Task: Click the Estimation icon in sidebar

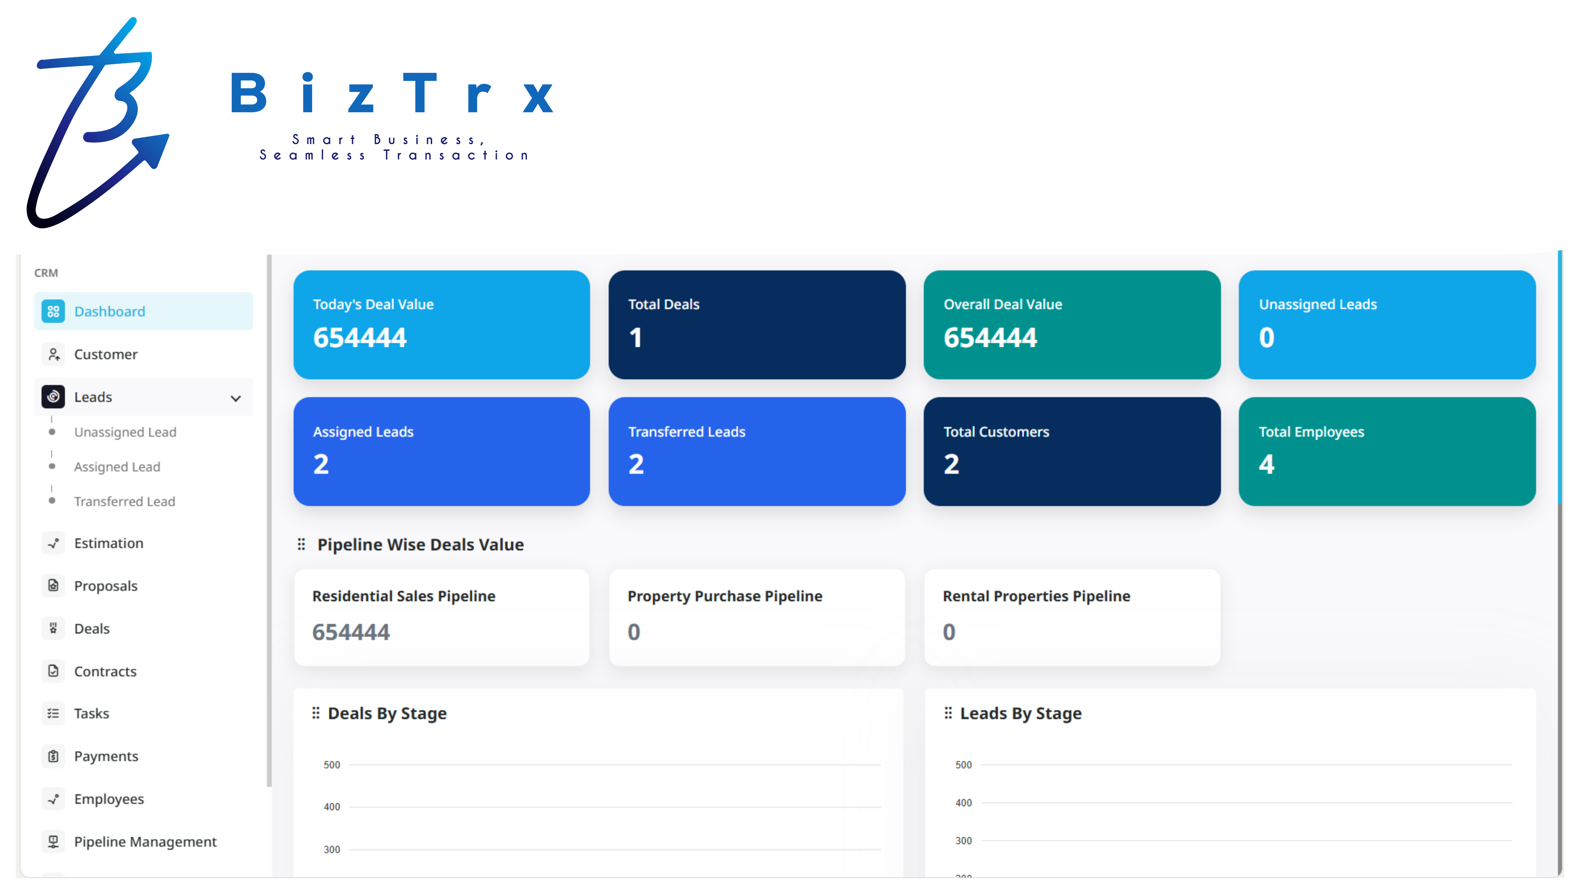Action: coord(53,543)
